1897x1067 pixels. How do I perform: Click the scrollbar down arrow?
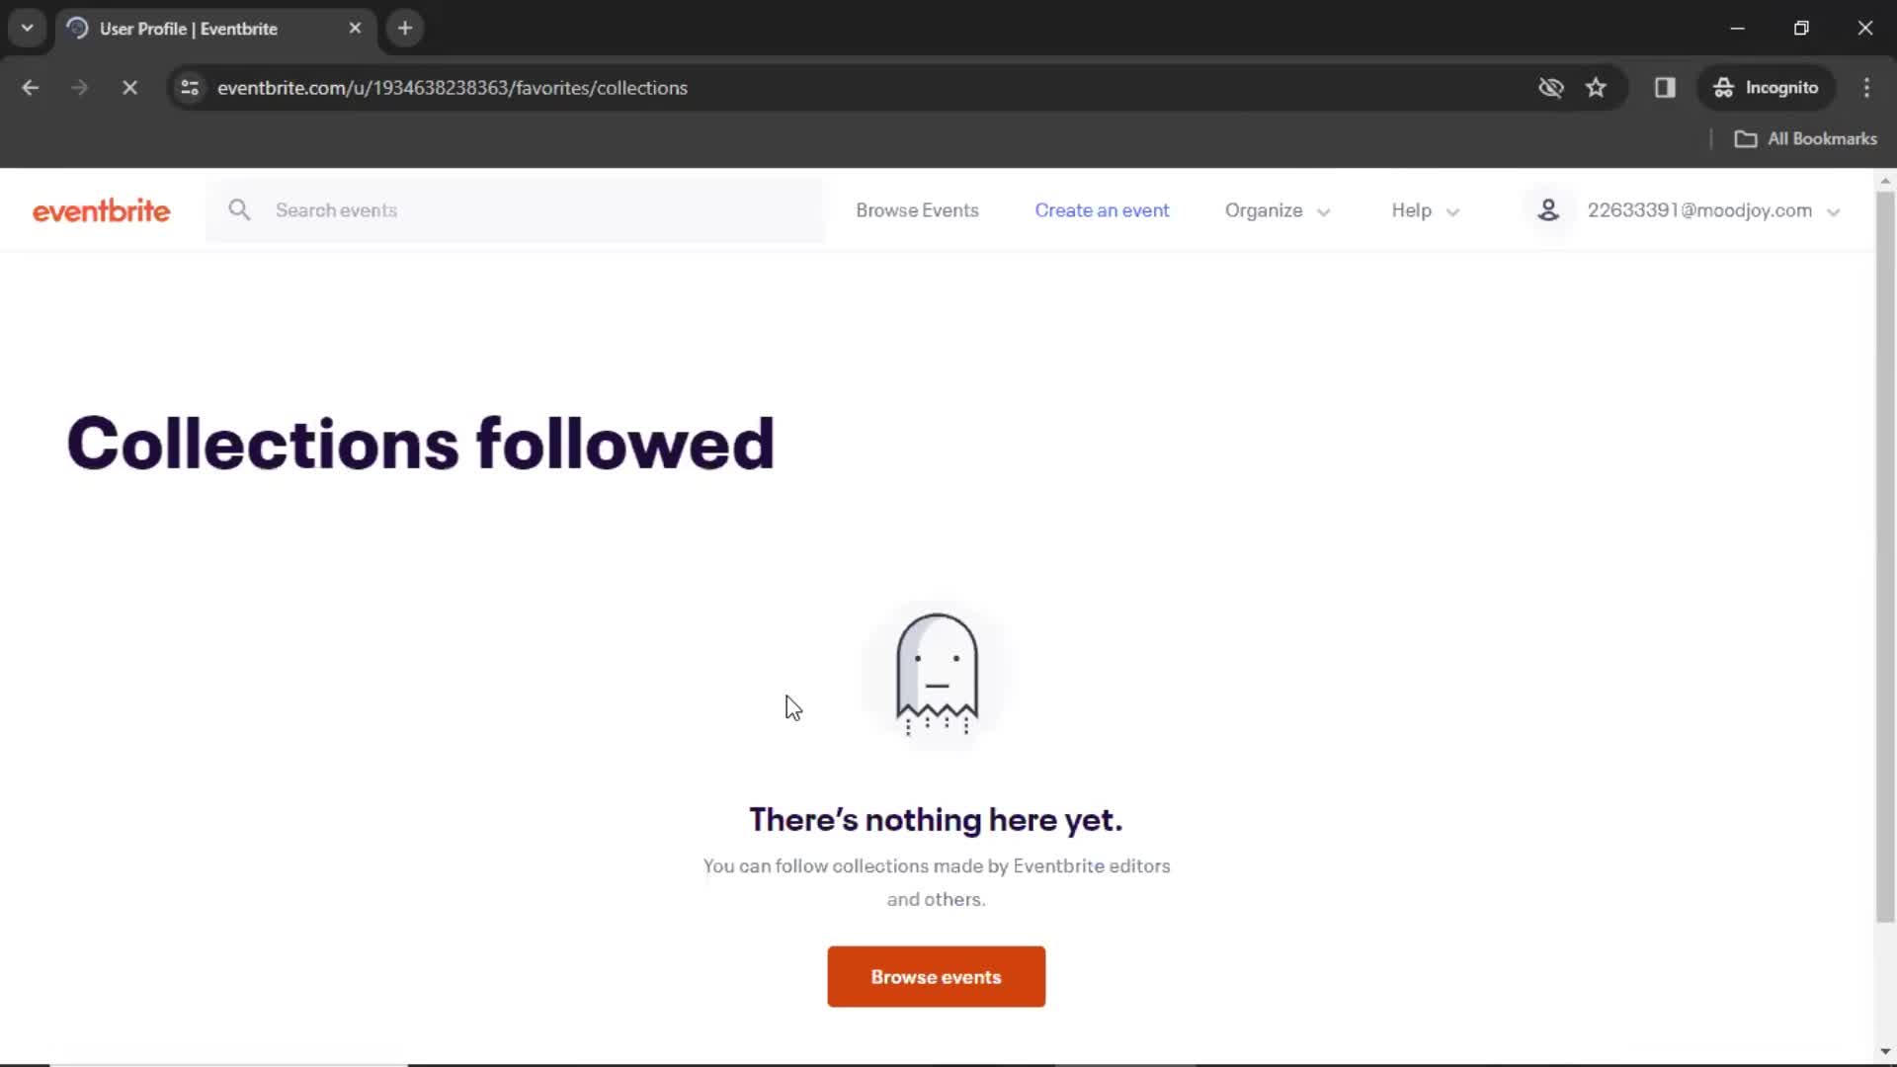tap(1885, 1052)
